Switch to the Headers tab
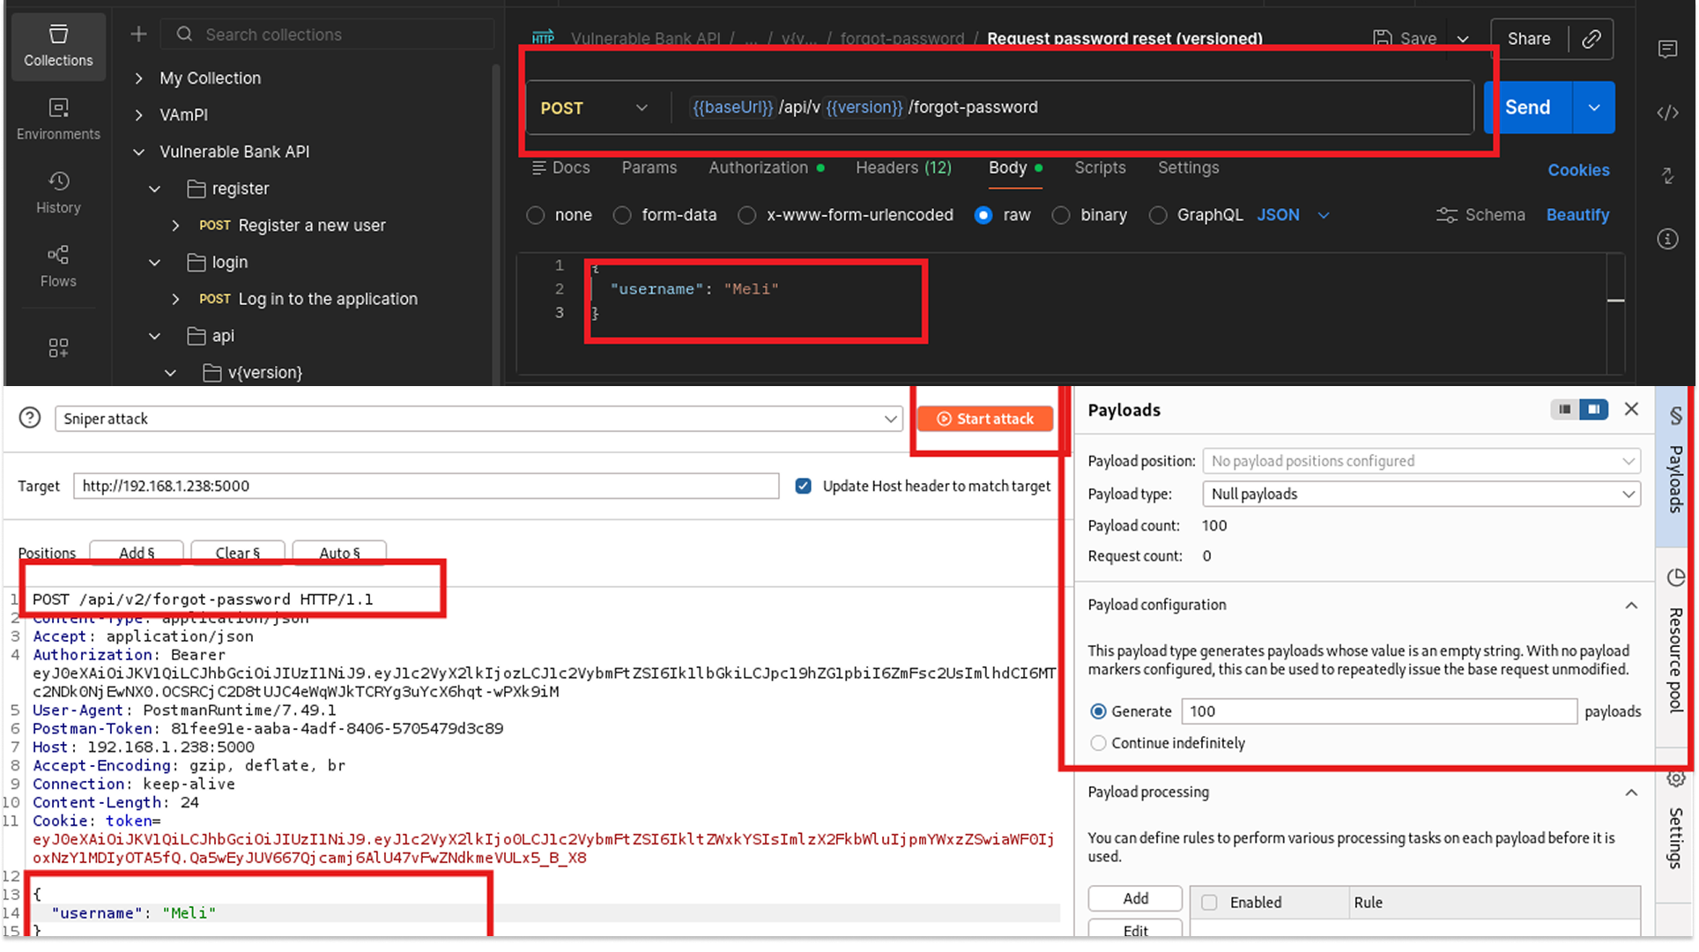The width and height of the screenshot is (1699, 952). pos(902,167)
